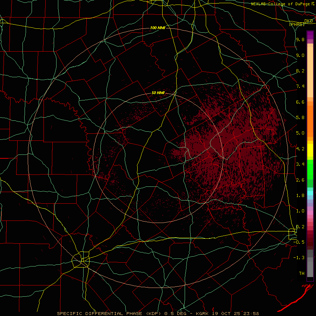This screenshot has width=316, height=316.
Task: Select the cyan band in the color bar
Action: 310,193
